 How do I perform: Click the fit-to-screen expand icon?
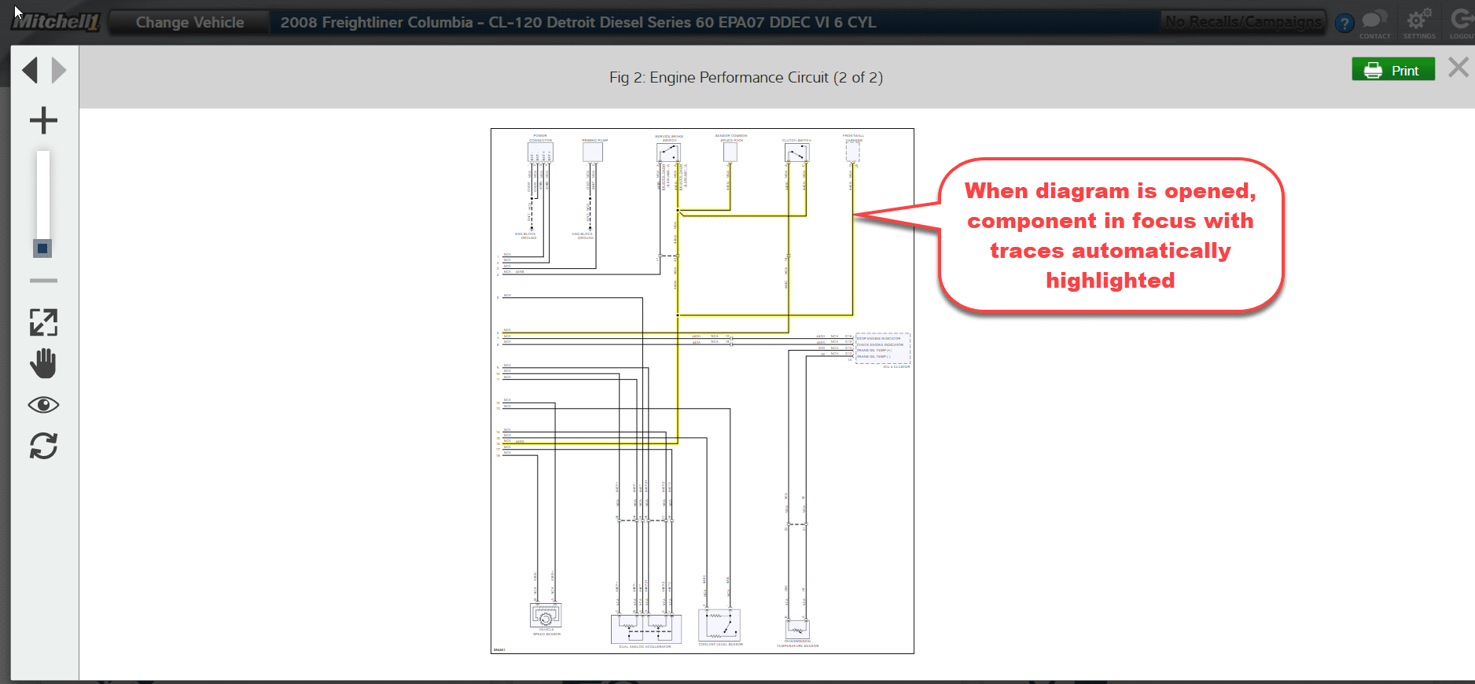(x=43, y=322)
